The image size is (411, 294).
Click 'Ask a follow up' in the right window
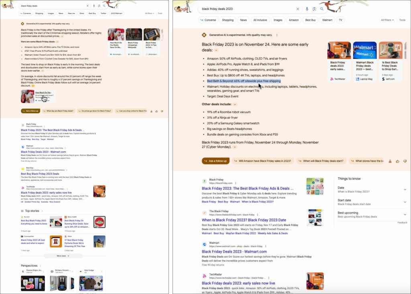click(216, 161)
